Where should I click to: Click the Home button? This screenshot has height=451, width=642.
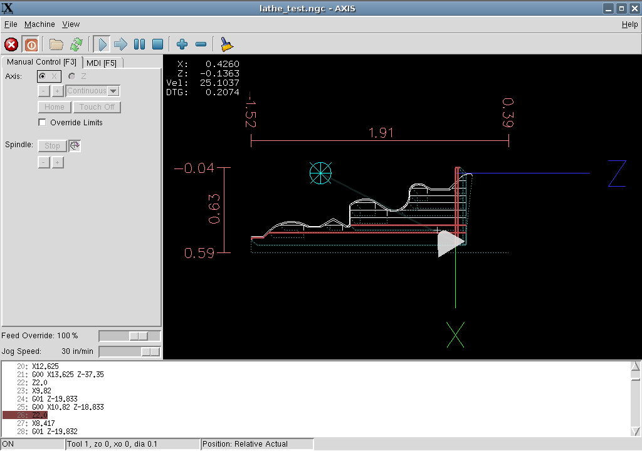coord(54,106)
